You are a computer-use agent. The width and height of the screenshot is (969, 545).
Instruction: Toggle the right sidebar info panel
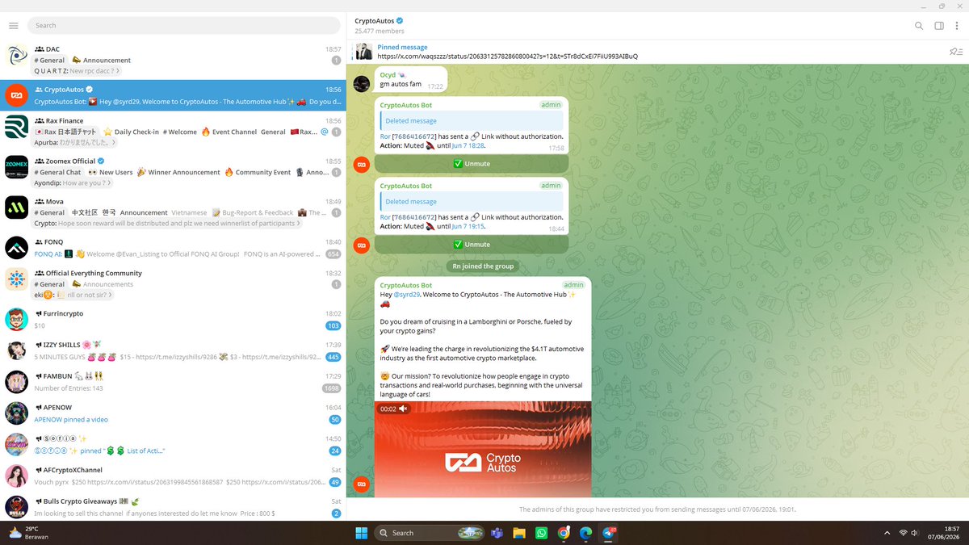(939, 26)
